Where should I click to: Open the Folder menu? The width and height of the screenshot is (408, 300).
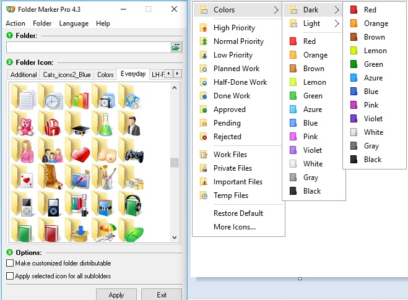pyautogui.click(x=42, y=24)
